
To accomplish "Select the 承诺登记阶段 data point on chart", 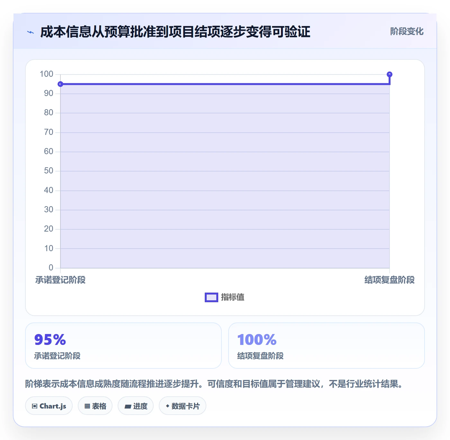I will (60, 84).
